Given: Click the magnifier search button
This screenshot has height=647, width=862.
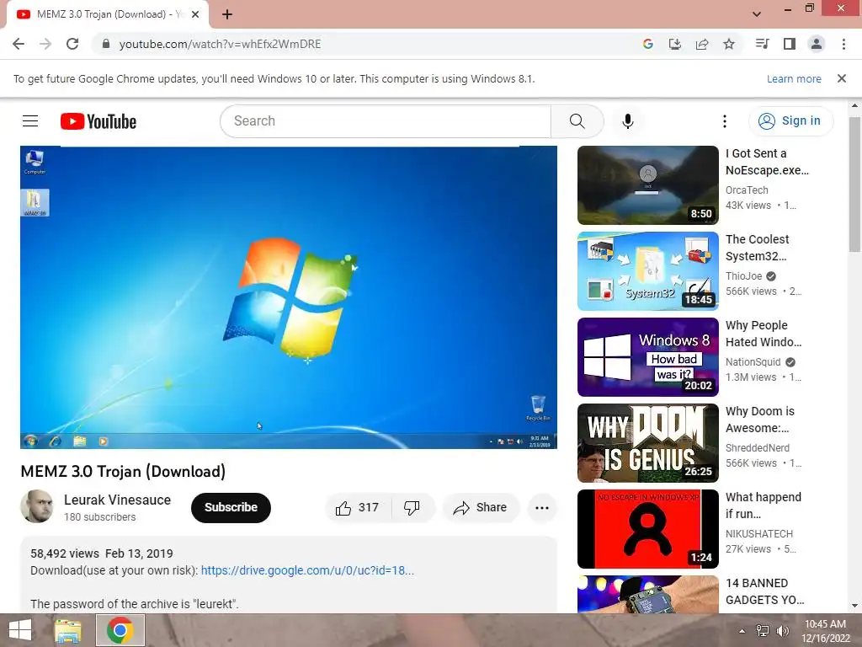Looking at the screenshot, I should pyautogui.click(x=577, y=121).
